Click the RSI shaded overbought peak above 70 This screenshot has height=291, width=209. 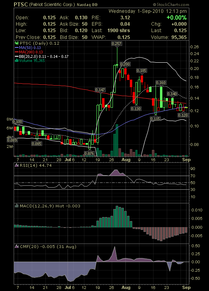[116, 172]
